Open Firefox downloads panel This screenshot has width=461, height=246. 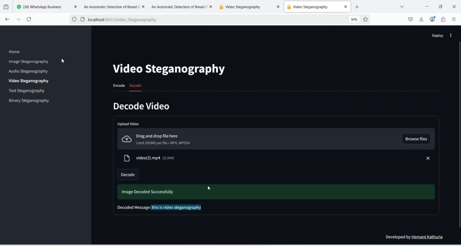click(421, 19)
